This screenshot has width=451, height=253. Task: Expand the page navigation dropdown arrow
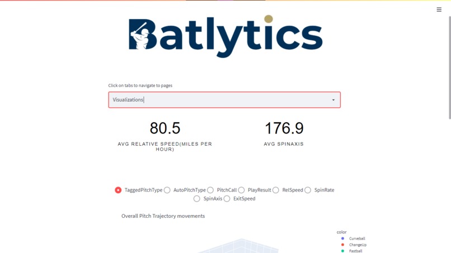(x=333, y=100)
